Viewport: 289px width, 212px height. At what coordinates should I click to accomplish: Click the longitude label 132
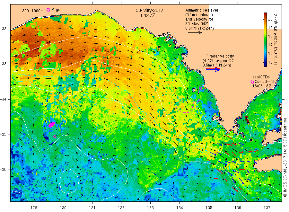(121, 208)
